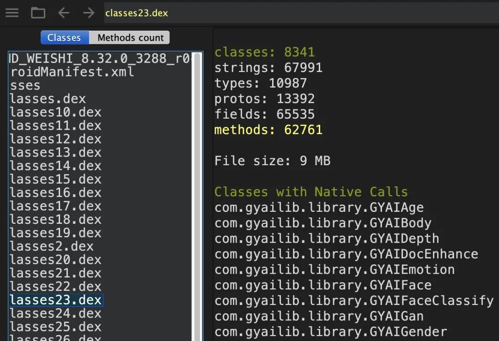The image size is (499, 341).
Task: Select classes24.dex in the file list
Action: (x=55, y=313)
